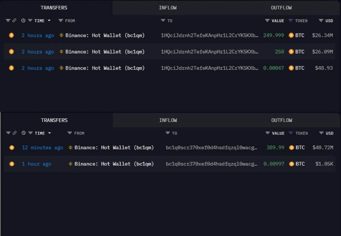Open address bc1q0scr370 on 389.99 BTC row
The image size is (341, 236).
pos(211,147)
